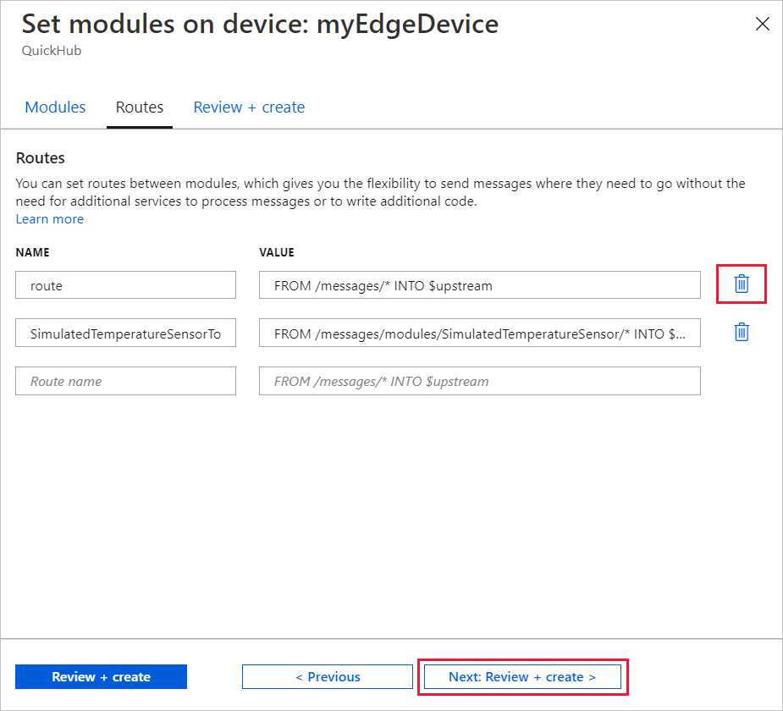The image size is (783, 711).
Task: Delete the first route named 'route'
Action: click(742, 284)
